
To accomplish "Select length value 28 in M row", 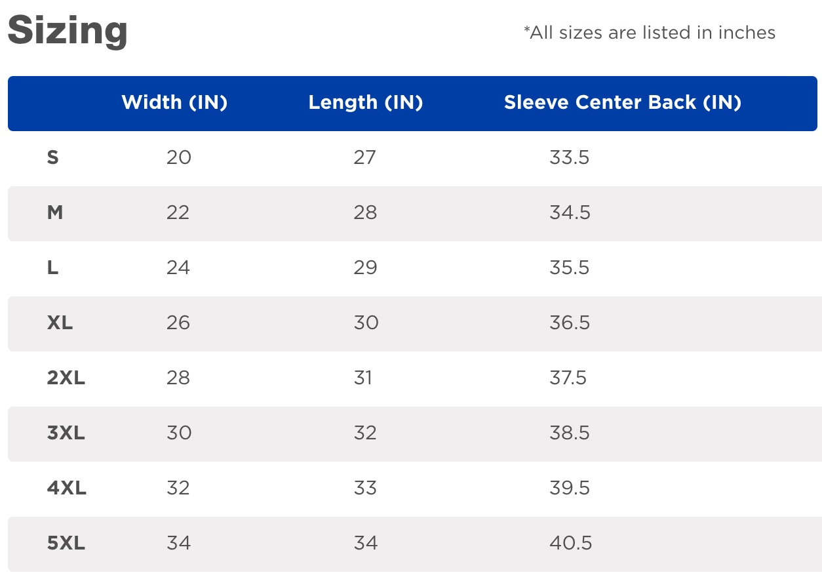I will (x=365, y=212).
